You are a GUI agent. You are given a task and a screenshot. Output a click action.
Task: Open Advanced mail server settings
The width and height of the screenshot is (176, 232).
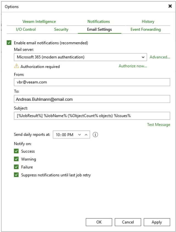tap(160, 57)
